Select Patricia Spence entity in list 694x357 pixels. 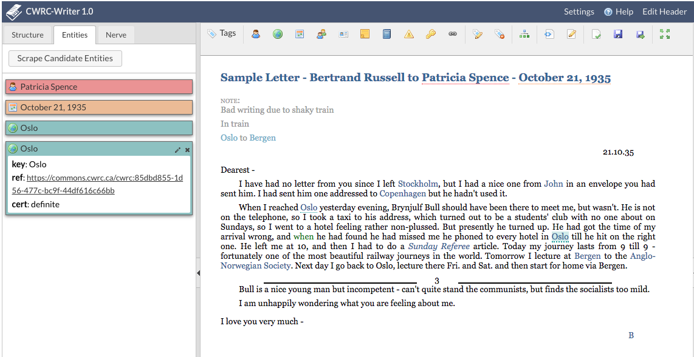(x=99, y=87)
